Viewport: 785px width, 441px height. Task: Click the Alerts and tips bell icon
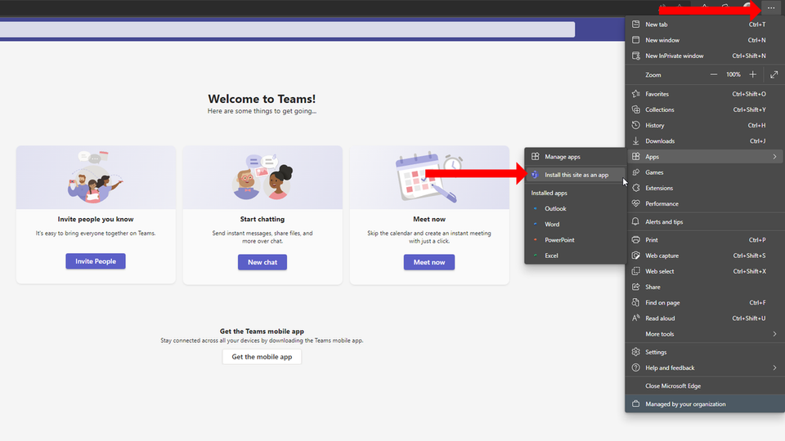coord(636,221)
